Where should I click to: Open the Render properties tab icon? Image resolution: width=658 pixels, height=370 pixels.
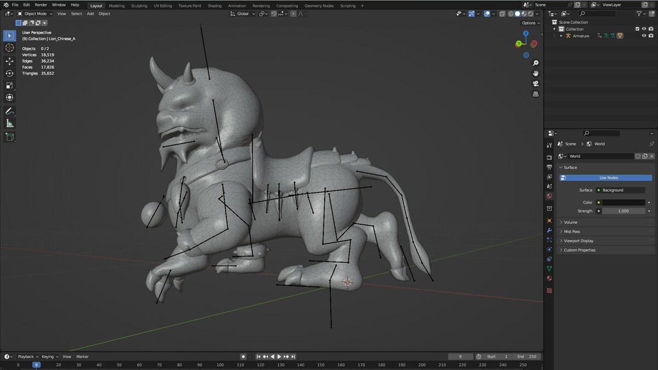click(x=549, y=158)
